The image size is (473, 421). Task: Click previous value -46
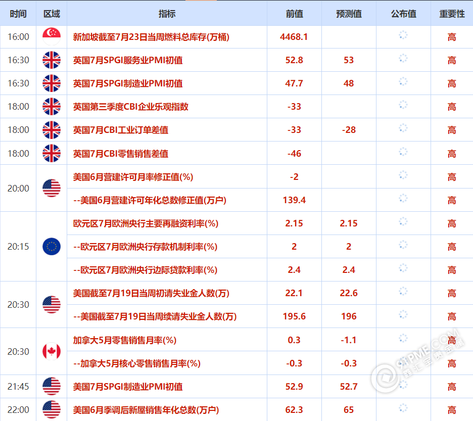[294, 153]
